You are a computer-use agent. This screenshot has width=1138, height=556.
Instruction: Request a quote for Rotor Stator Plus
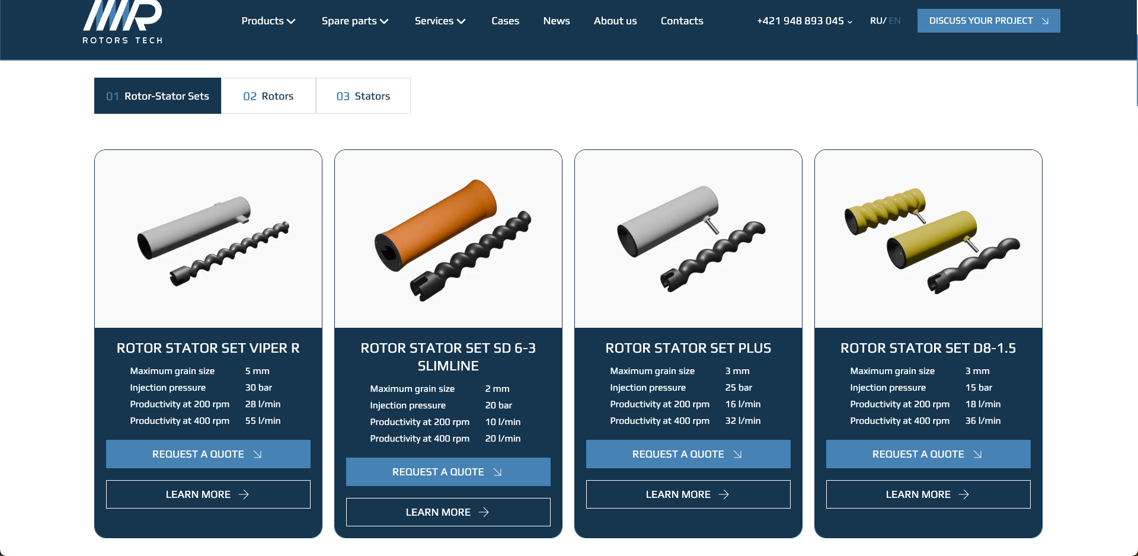[688, 454]
